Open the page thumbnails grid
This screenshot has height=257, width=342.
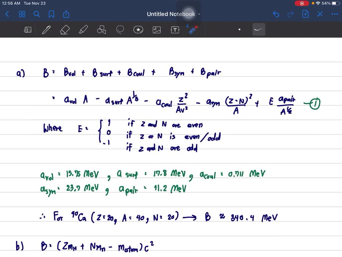pyautogui.click(x=22, y=14)
